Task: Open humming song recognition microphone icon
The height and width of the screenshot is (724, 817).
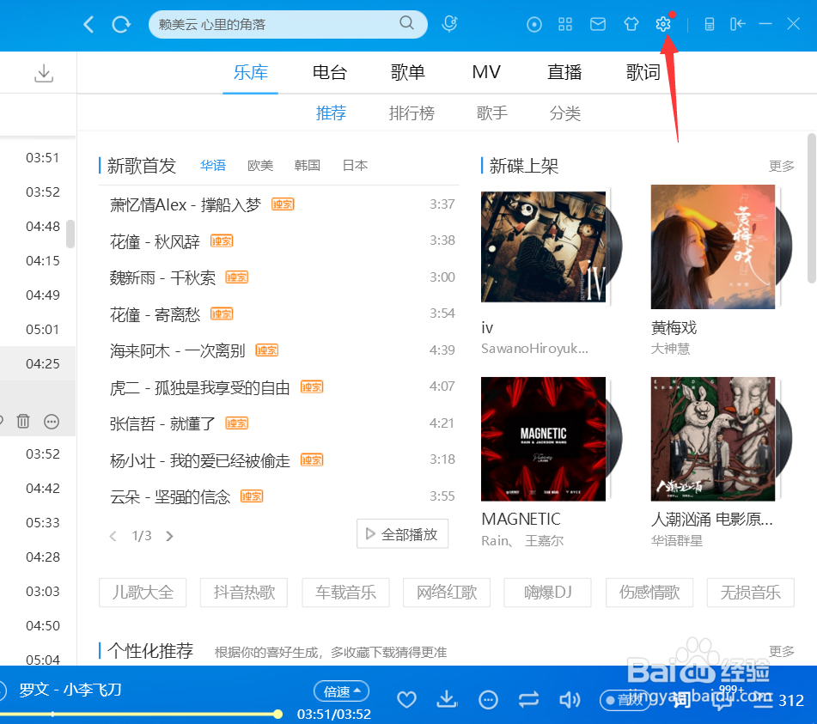Action: pos(449,24)
